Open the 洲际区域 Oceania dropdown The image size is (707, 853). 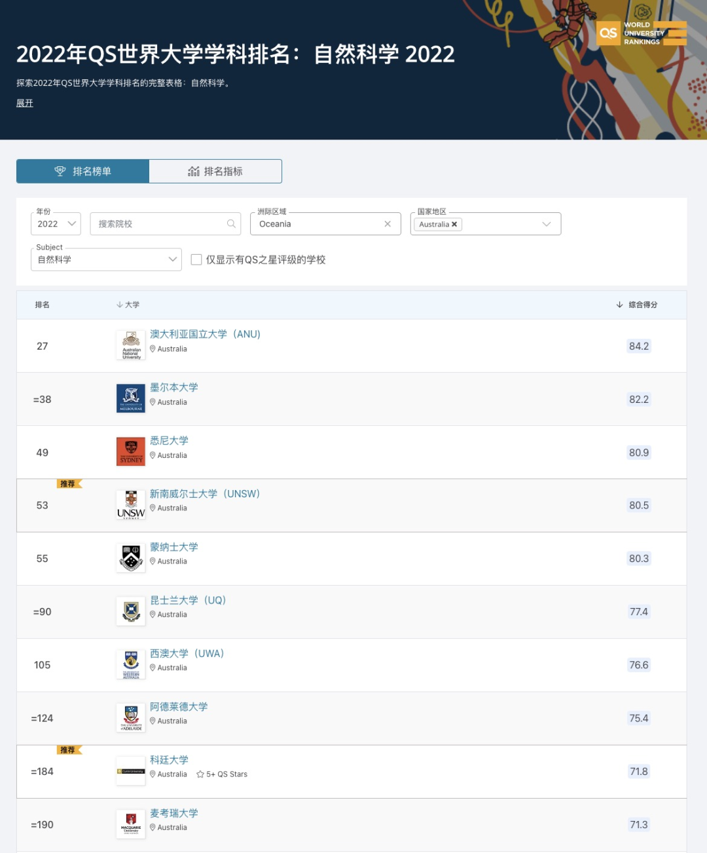tap(325, 224)
